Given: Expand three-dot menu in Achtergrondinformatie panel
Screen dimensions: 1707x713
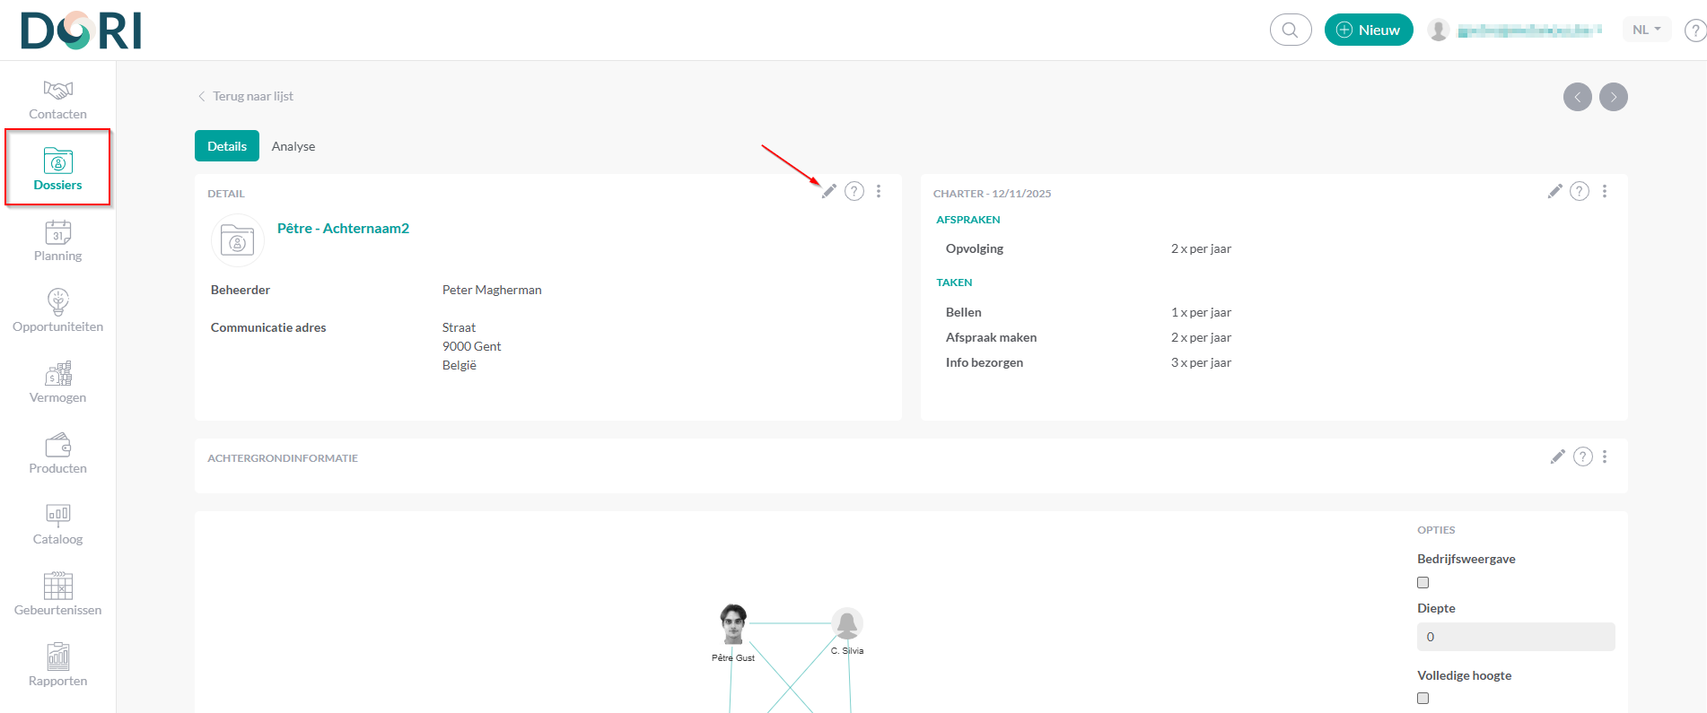Looking at the screenshot, I should tap(1605, 456).
